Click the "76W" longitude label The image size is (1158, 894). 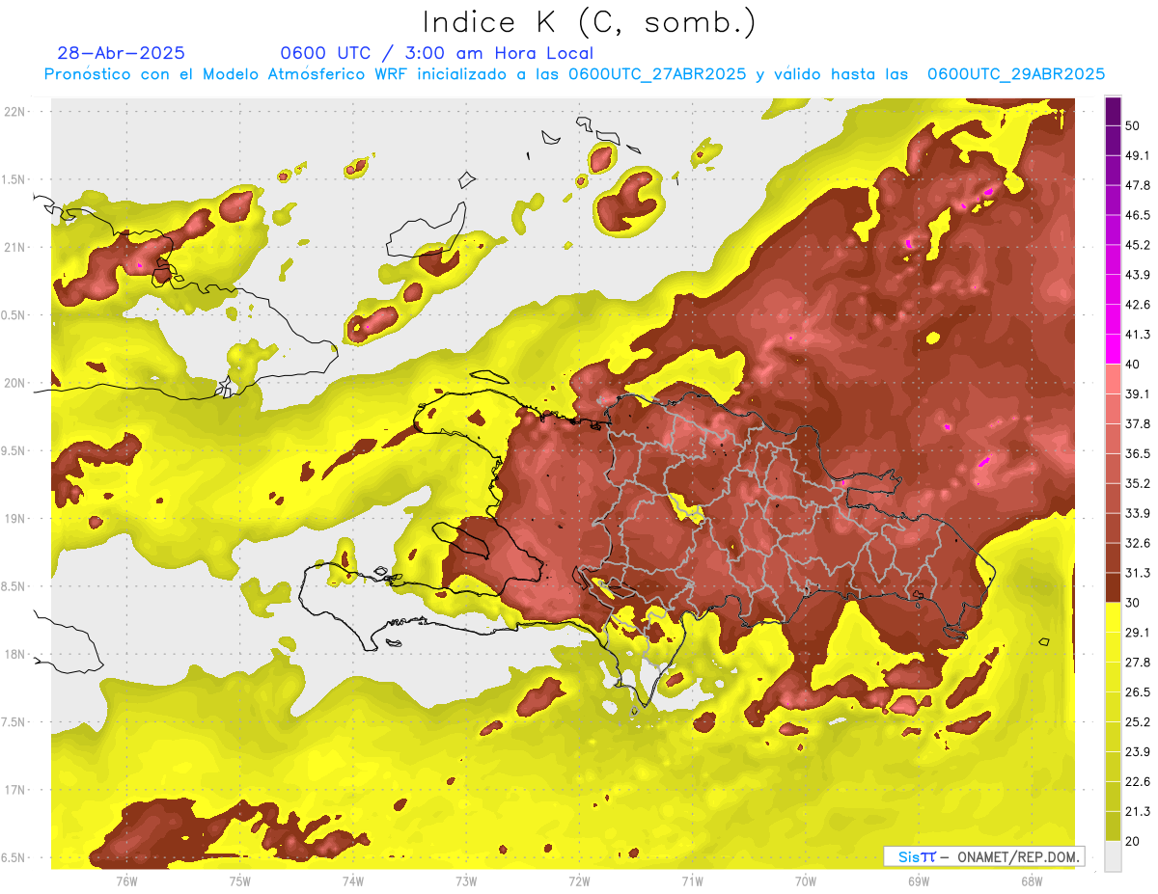pyautogui.click(x=126, y=881)
